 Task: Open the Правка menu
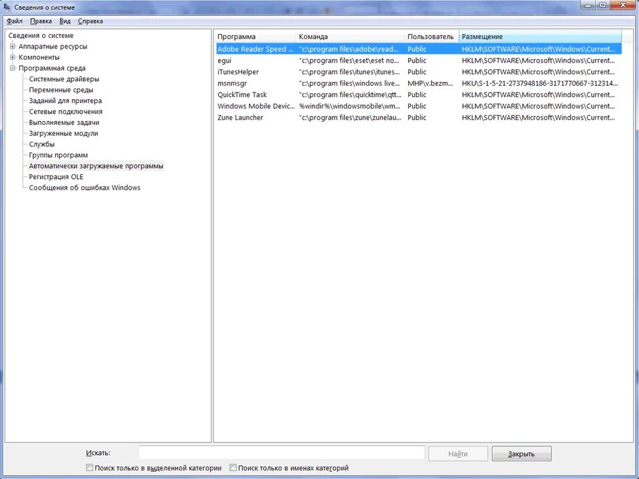(x=41, y=21)
